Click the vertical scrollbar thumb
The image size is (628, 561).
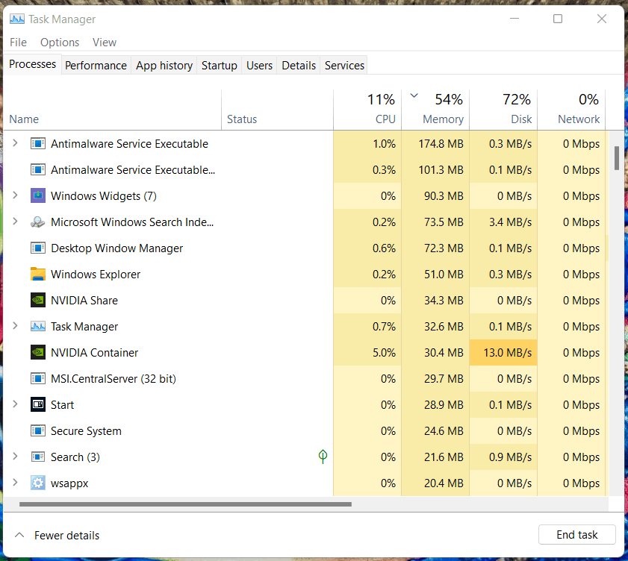617,158
